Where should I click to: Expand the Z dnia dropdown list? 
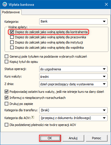click(73, 84)
